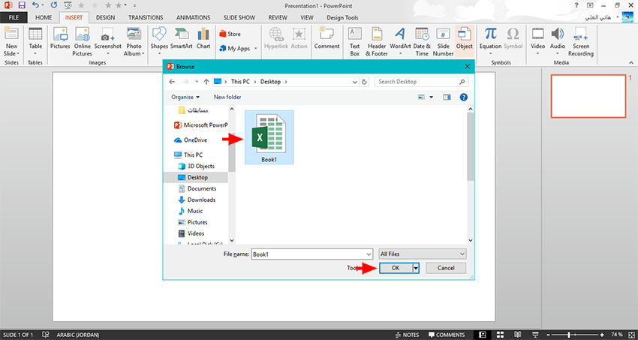The image size is (638, 340).
Task: Open the Table insert icon
Action: click(x=35, y=42)
